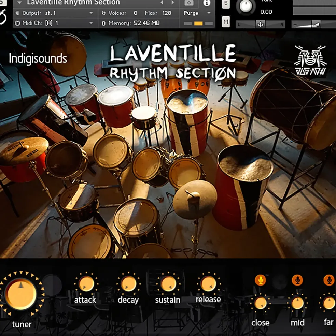Adjust the mid mic level knob
This screenshot has width=336, height=336.
tap(298, 304)
